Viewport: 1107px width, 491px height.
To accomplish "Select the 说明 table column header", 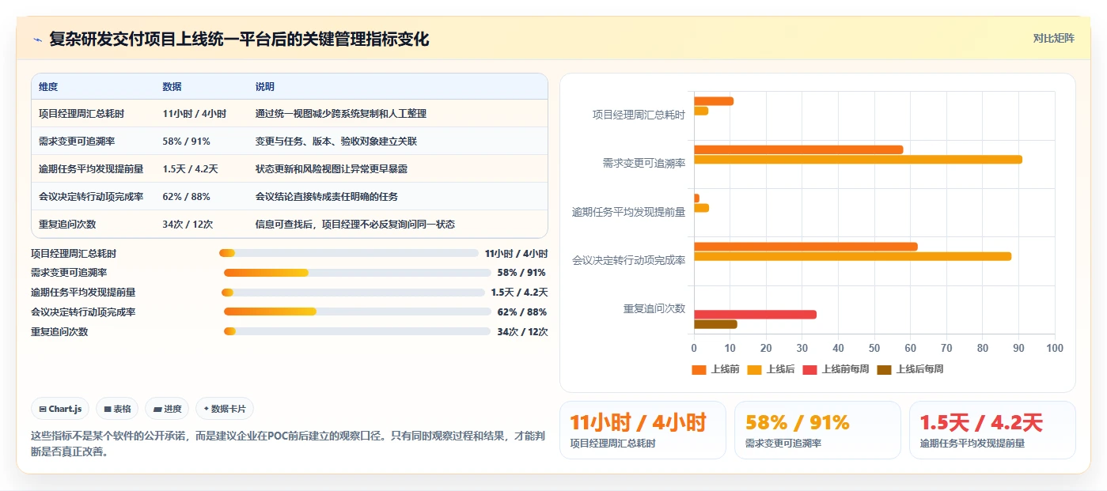I will tap(265, 87).
